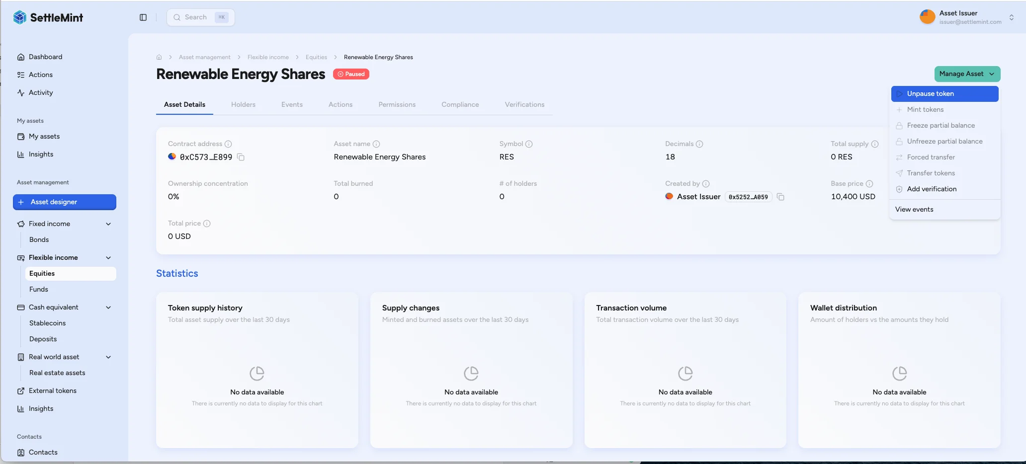Collapse the Cash equivalent section
1026x464 pixels.
coord(108,308)
